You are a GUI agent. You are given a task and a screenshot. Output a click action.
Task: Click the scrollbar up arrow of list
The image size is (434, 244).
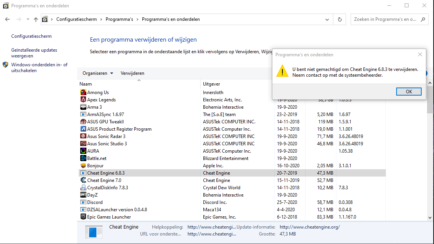pos(430,83)
